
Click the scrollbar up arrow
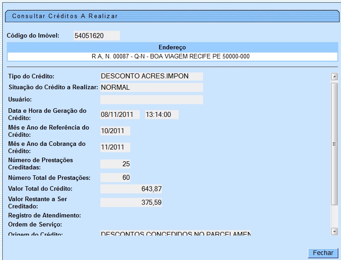(x=334, y=77)
